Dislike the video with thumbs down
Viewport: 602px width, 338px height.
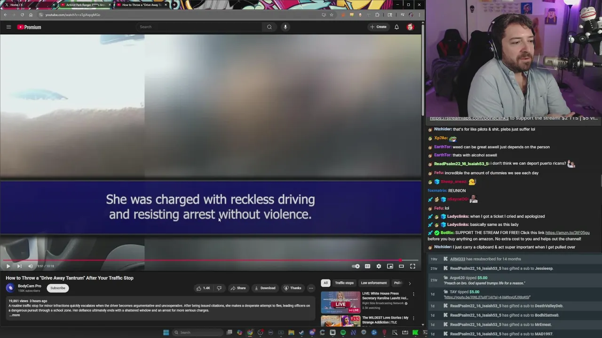[x=219, y=288]
